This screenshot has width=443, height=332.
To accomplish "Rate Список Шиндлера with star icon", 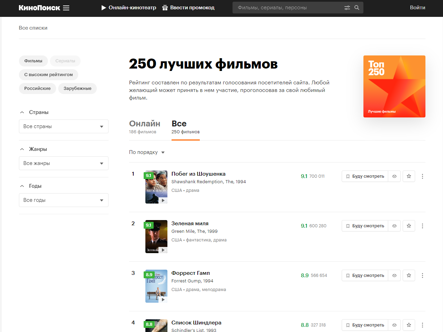I will pyautogui.click(x=409, y=325).
